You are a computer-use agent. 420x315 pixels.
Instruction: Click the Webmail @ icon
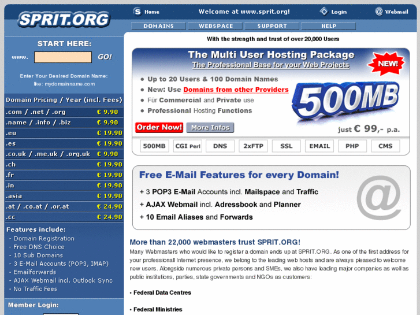[379, 12]
